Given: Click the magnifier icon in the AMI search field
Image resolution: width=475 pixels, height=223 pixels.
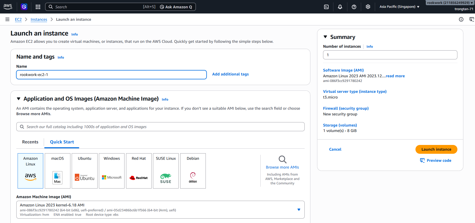Looking at the screenshot, I should point(22,127).
